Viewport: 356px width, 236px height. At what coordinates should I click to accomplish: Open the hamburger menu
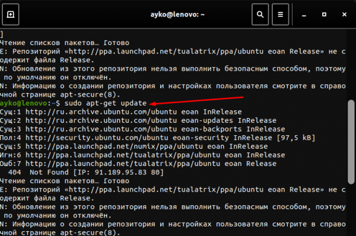click(x=281, y=14)
